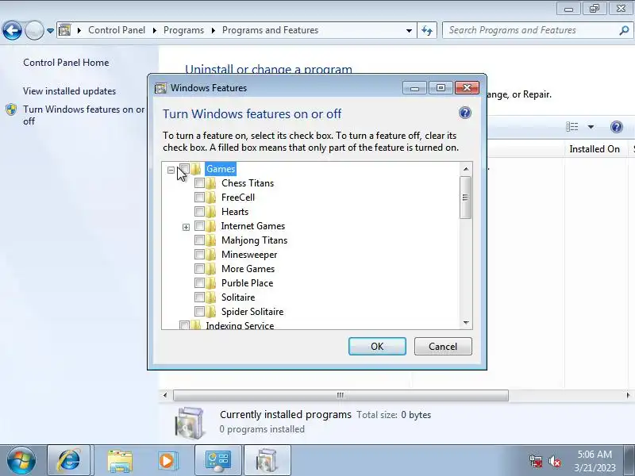
Task: Select the Games folder label
Action: 221,169
